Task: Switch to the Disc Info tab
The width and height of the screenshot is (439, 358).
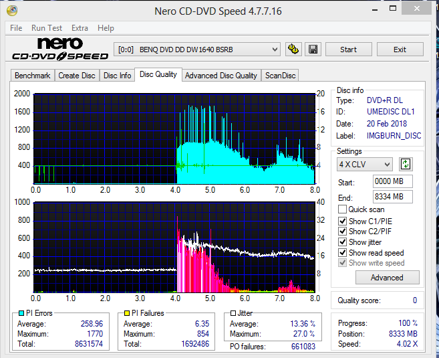Action: [x=118, y=76]
